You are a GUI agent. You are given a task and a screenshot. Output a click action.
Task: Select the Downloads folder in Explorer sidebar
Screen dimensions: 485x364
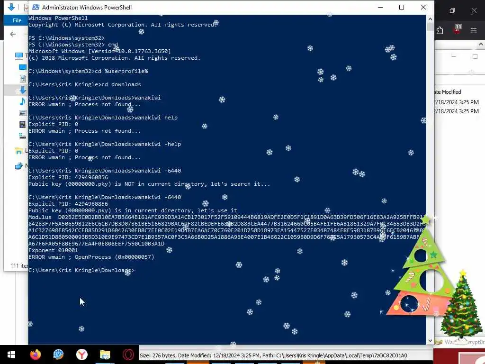pos(23,90)
